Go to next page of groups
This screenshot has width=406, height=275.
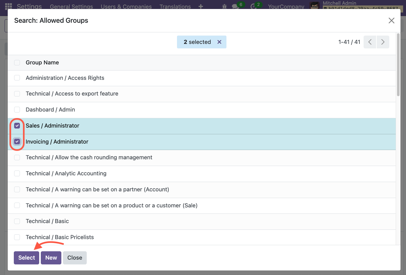[x=383, y=42]
